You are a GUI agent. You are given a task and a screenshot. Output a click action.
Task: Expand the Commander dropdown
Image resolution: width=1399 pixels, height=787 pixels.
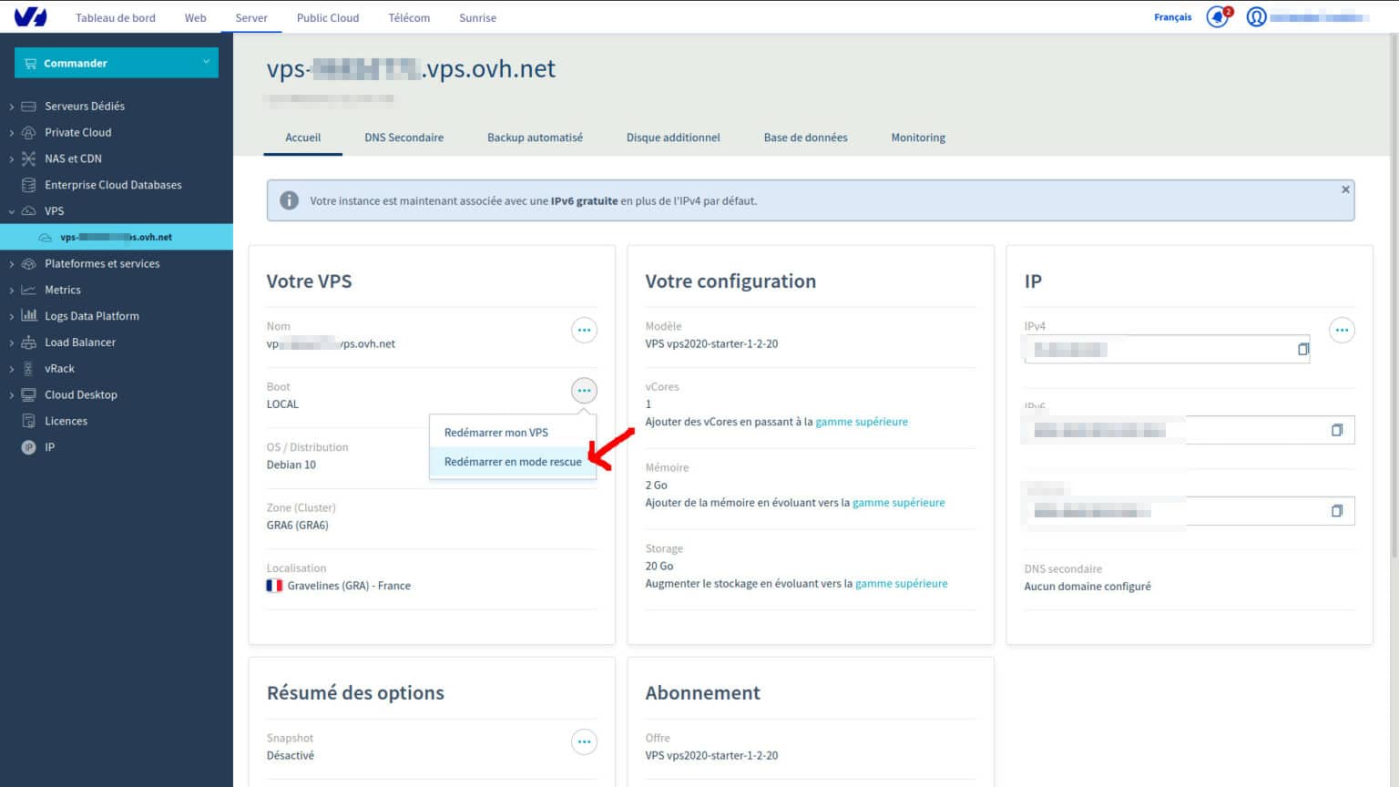coord(116,62)
